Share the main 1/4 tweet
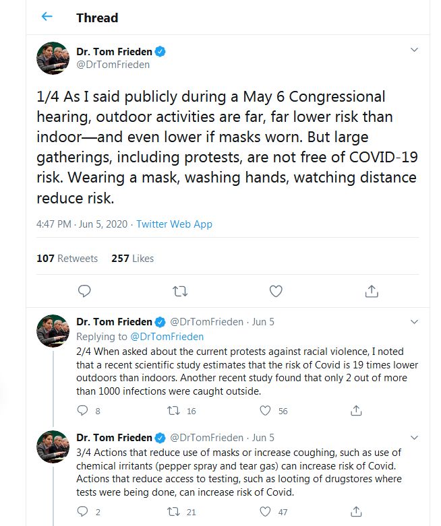Viewport: 441px width, 526px height. click(x=371, y=291)
